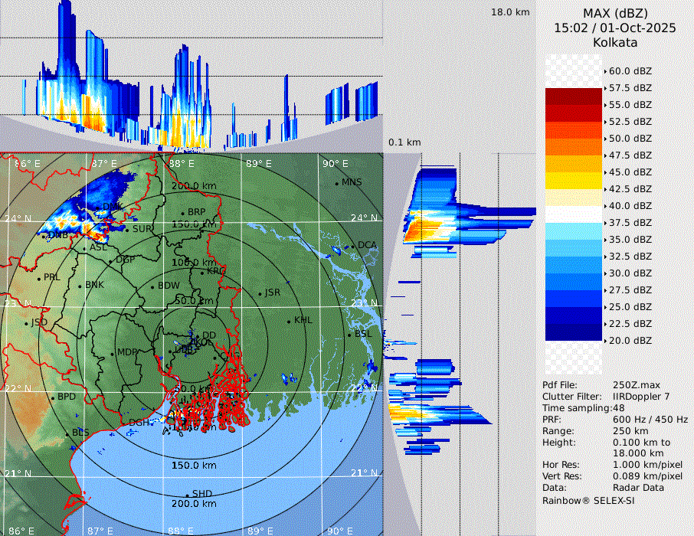Select the 15:02 / 01-Oct-2025 timestamp

tap(615, 28)
